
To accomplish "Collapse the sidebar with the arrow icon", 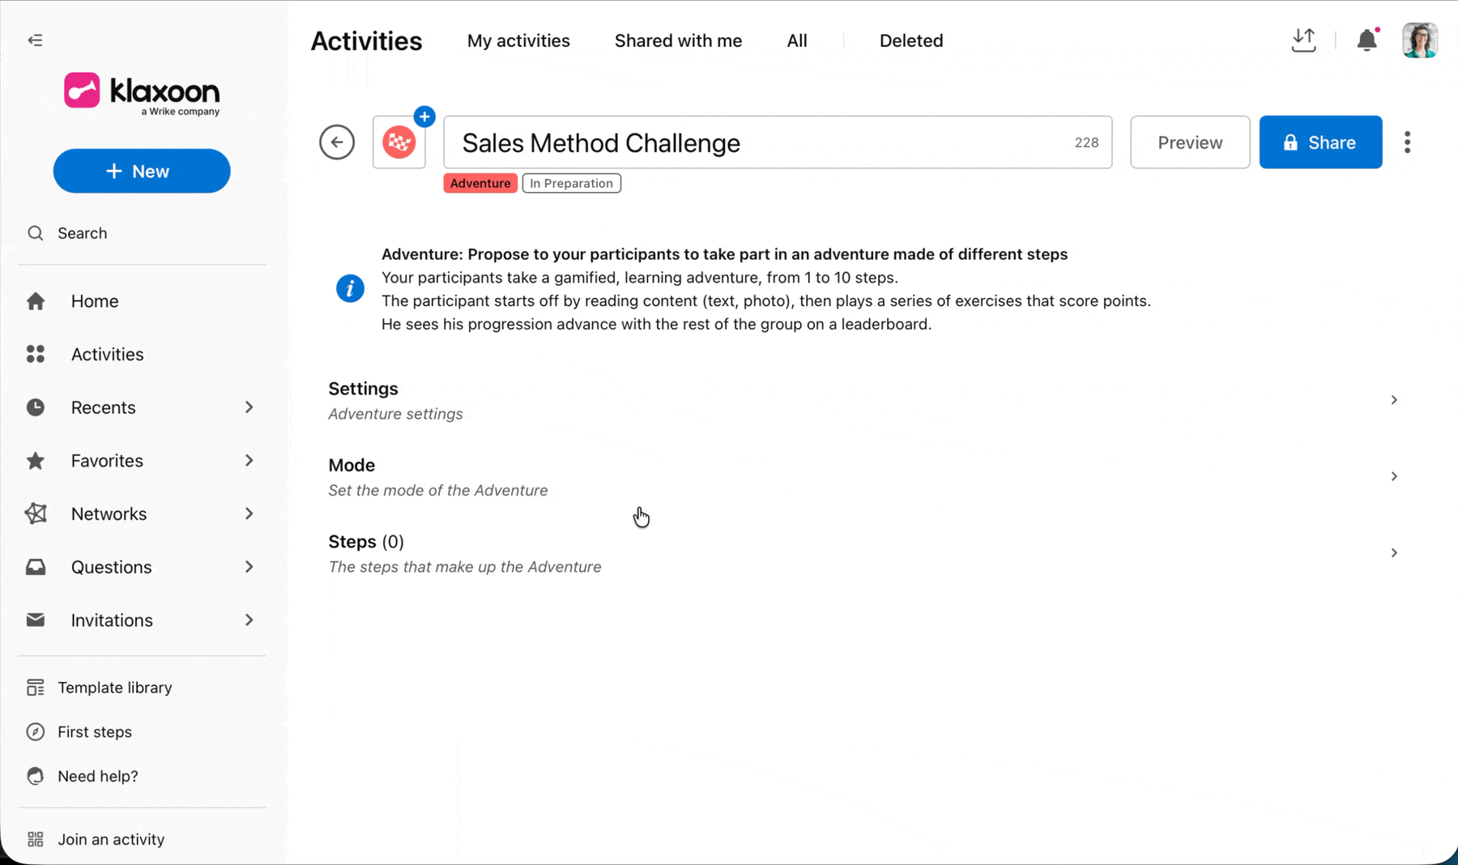I will pos(35,40).
